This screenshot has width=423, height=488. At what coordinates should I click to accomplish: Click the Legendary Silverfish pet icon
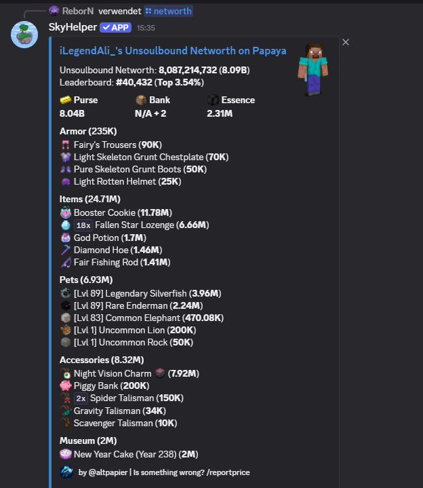[x=66, y=293]
